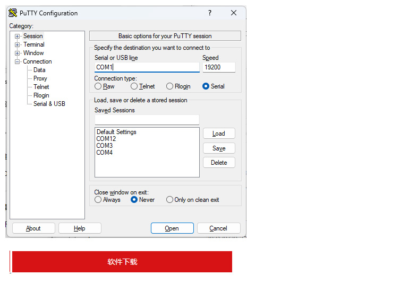Screen dimensions: 417x302
Task: Click the Load button
Action: [219, 134]
